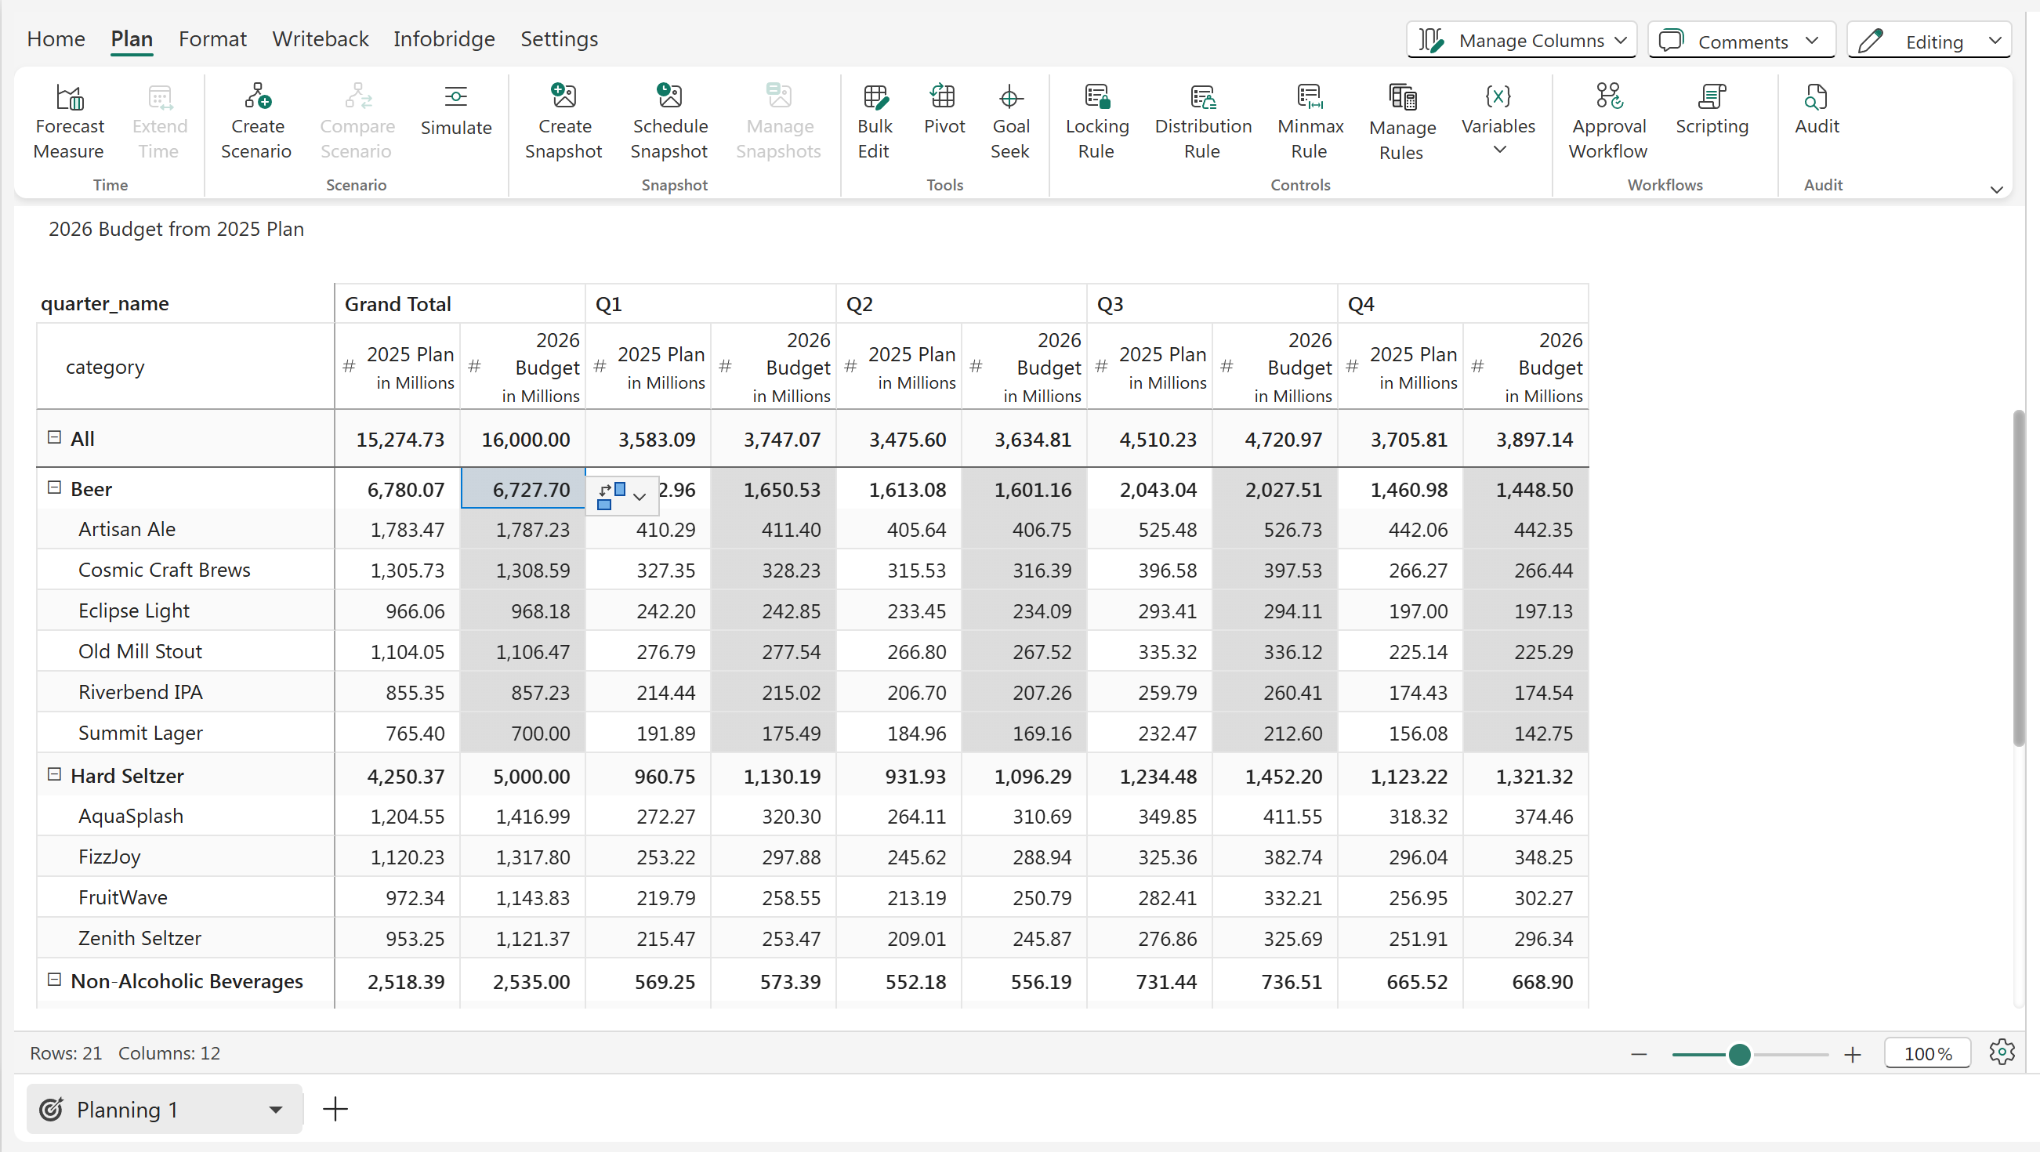Click Create Snapshot in ribbon

click(x=563, y=97)
